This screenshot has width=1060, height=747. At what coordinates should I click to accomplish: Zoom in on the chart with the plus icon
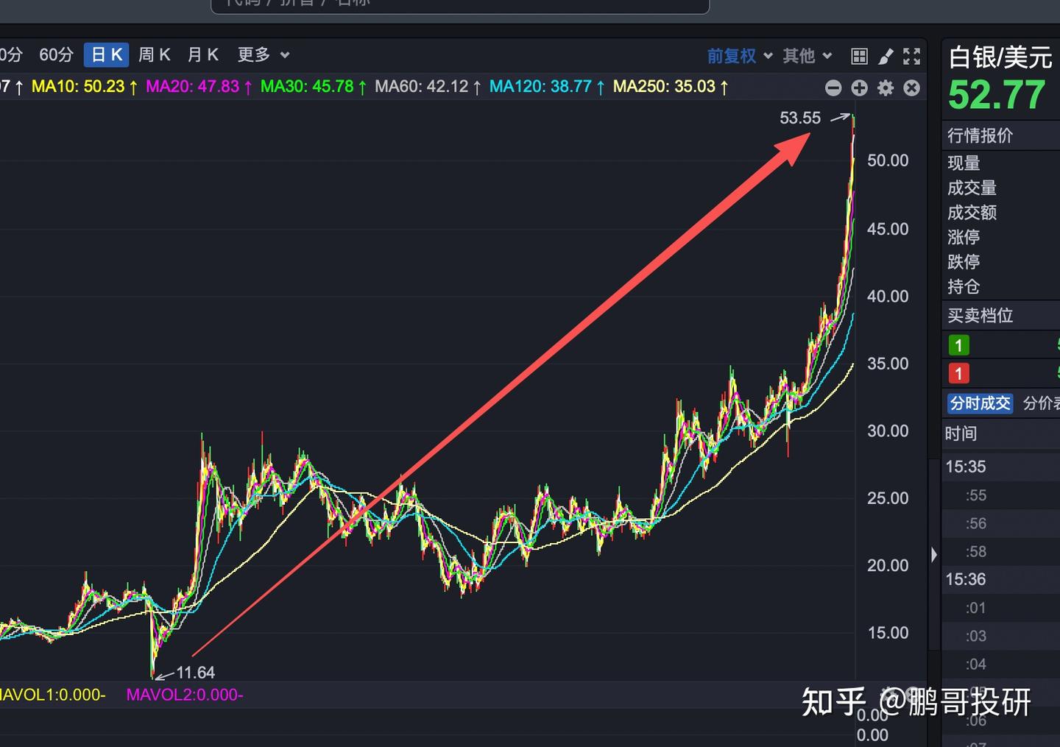tap(859, 88)
